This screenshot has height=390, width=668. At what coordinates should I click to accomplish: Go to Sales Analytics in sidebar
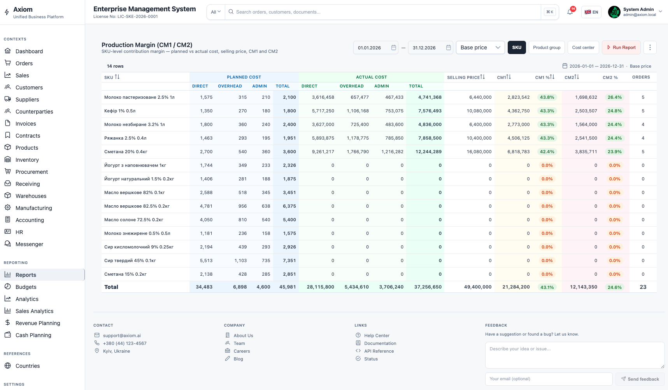pyautogui.click(x=35, y=311)
